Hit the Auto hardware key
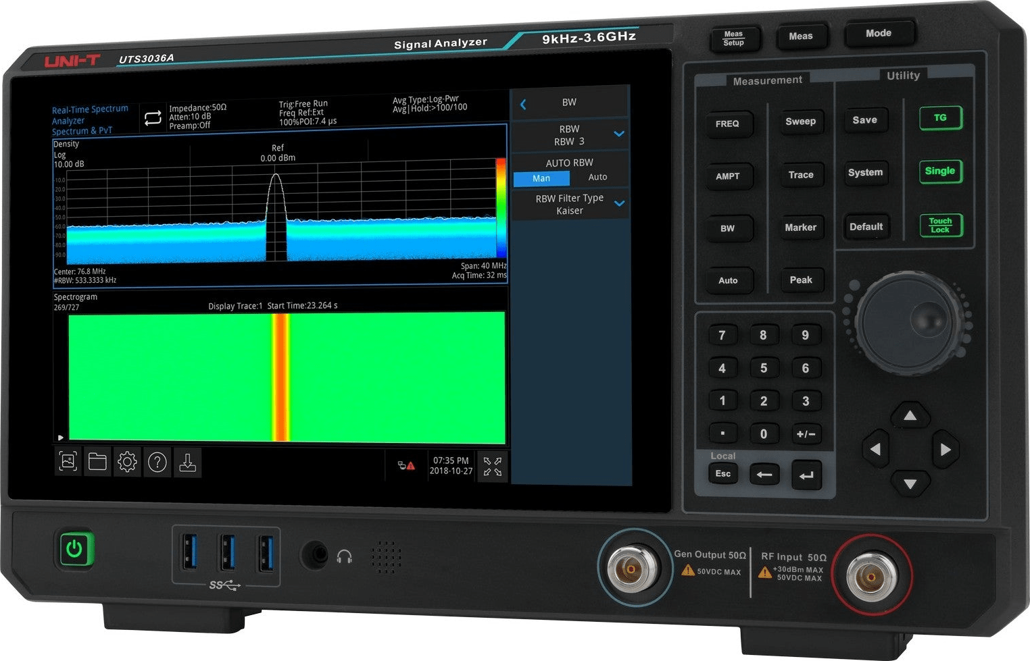The height and width of the screenshot is (661, 1030). coord(728,281)
